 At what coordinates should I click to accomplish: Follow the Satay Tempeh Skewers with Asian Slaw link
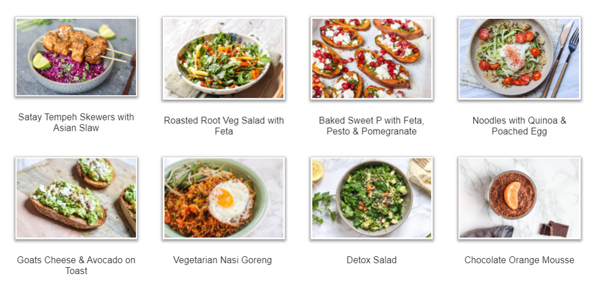[76, 122]
